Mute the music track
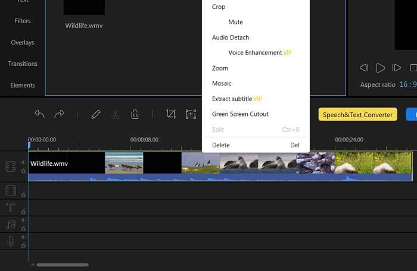The image size is (417, 271). (23, 220)
